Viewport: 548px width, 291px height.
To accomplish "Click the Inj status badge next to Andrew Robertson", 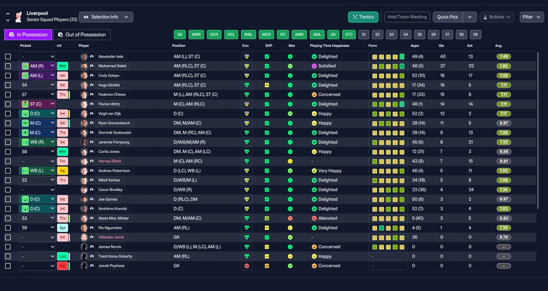I will tap(63, 171).
